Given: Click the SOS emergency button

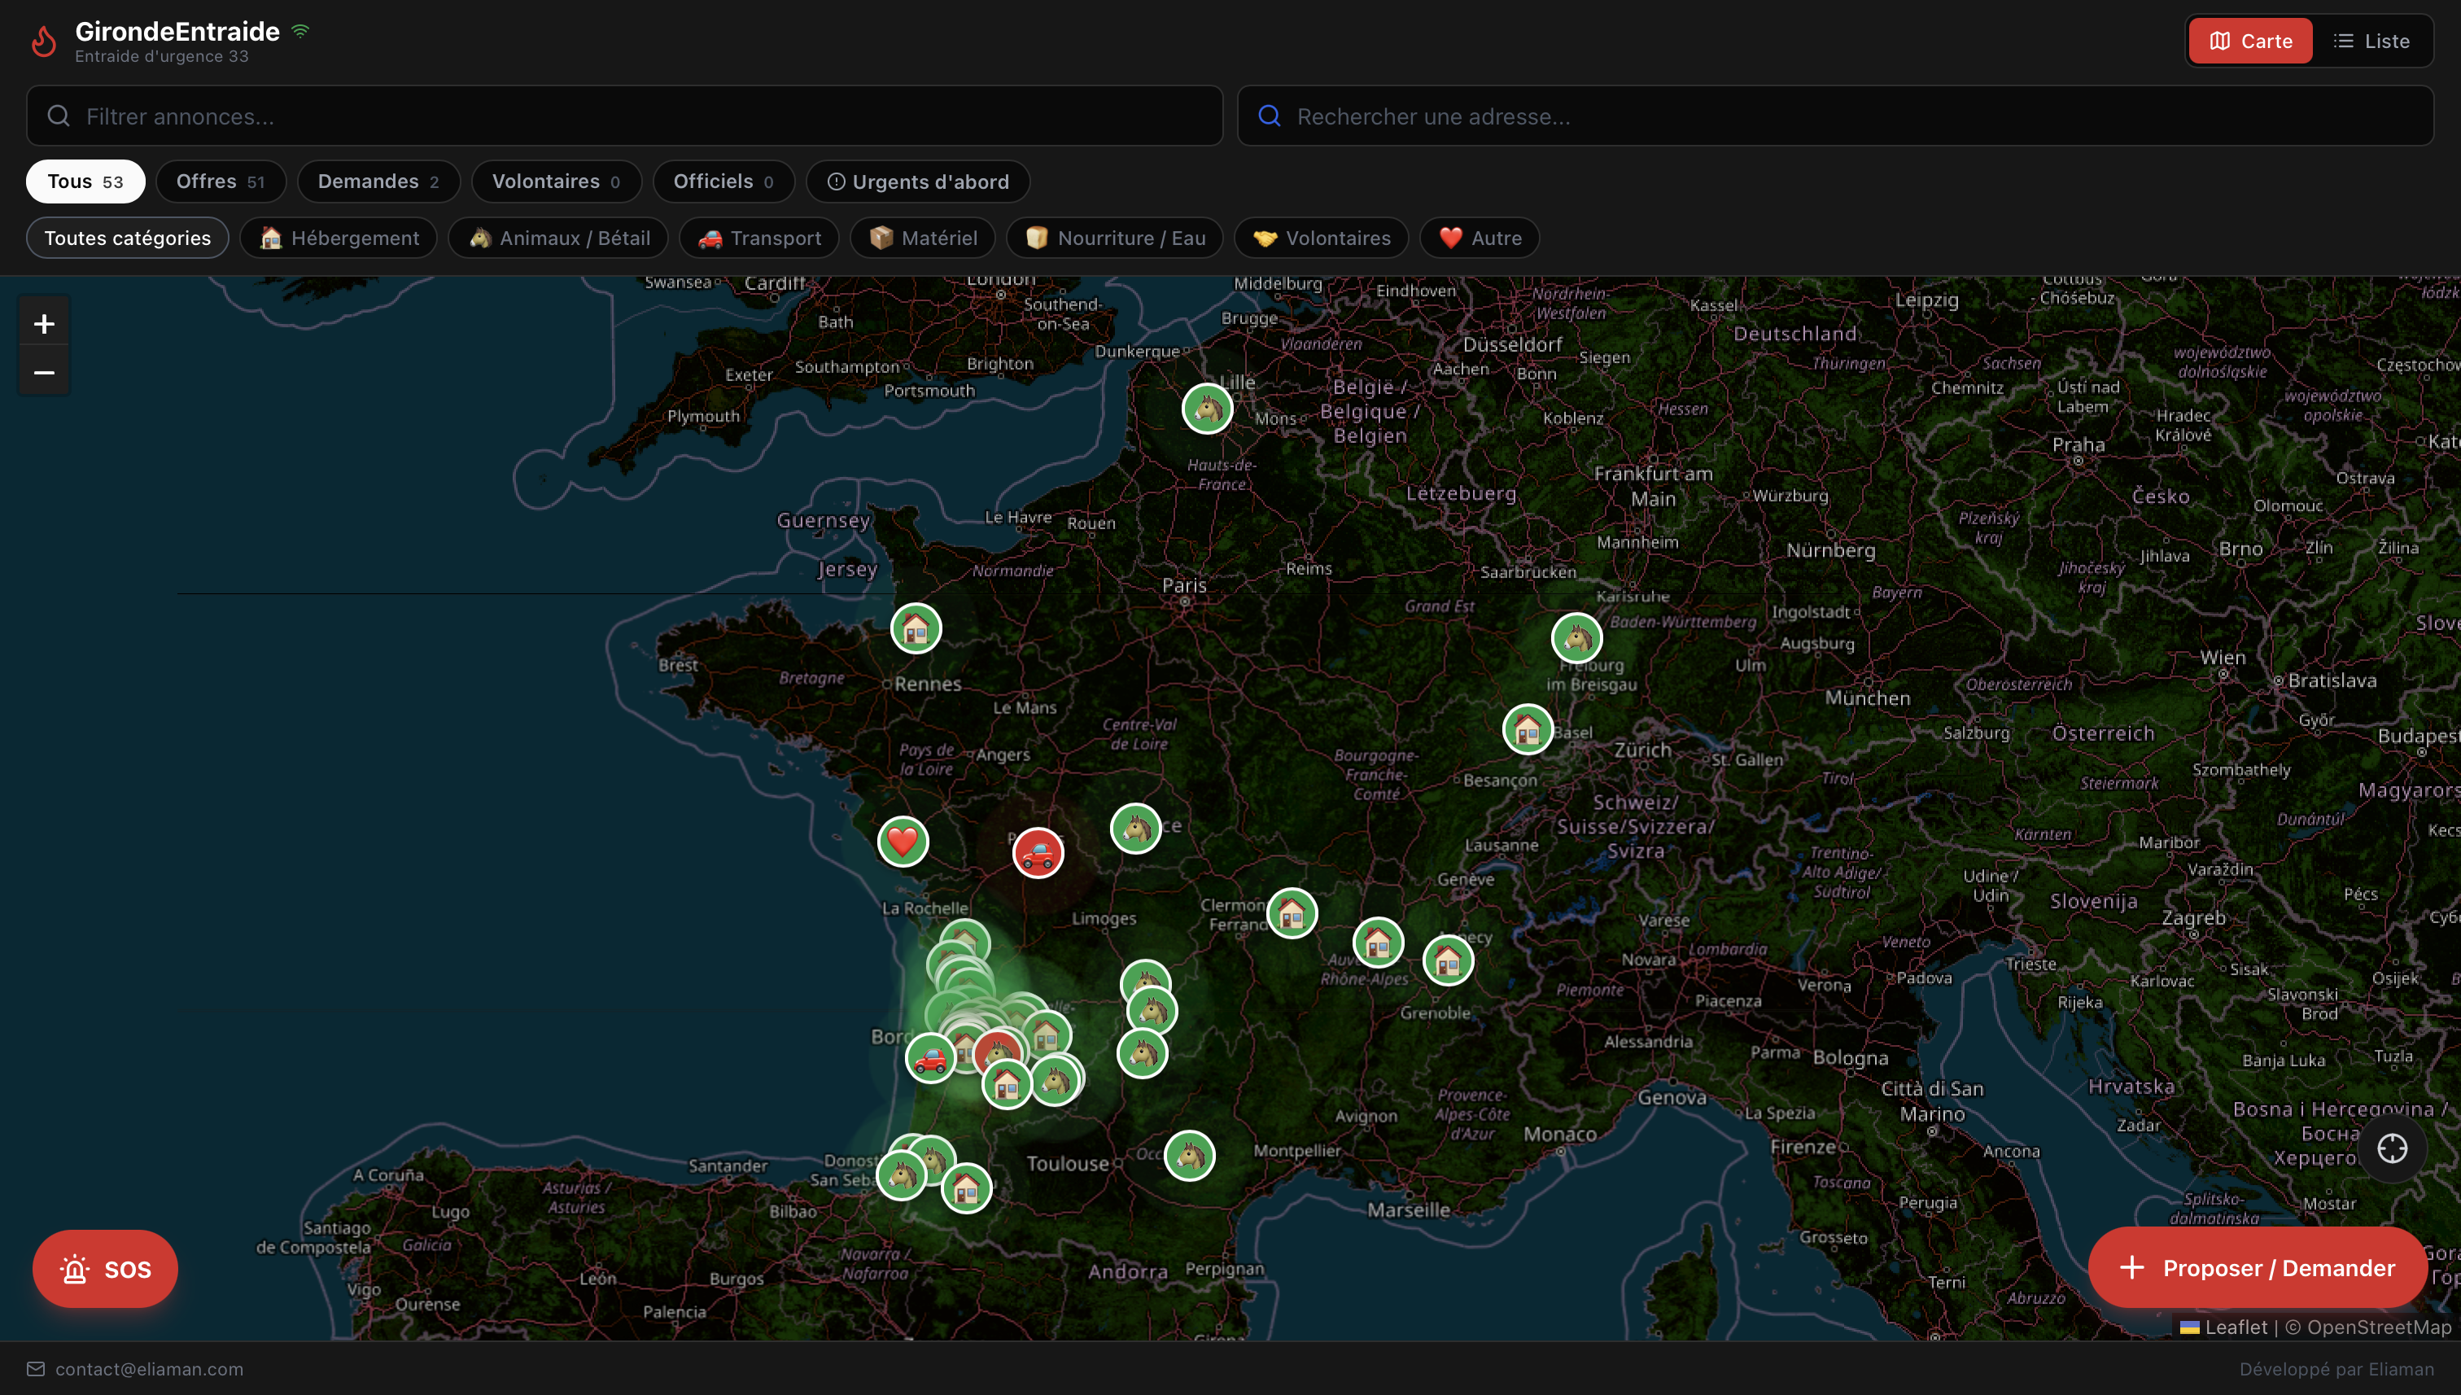Looking at the screenshot, I should 105,1269.
